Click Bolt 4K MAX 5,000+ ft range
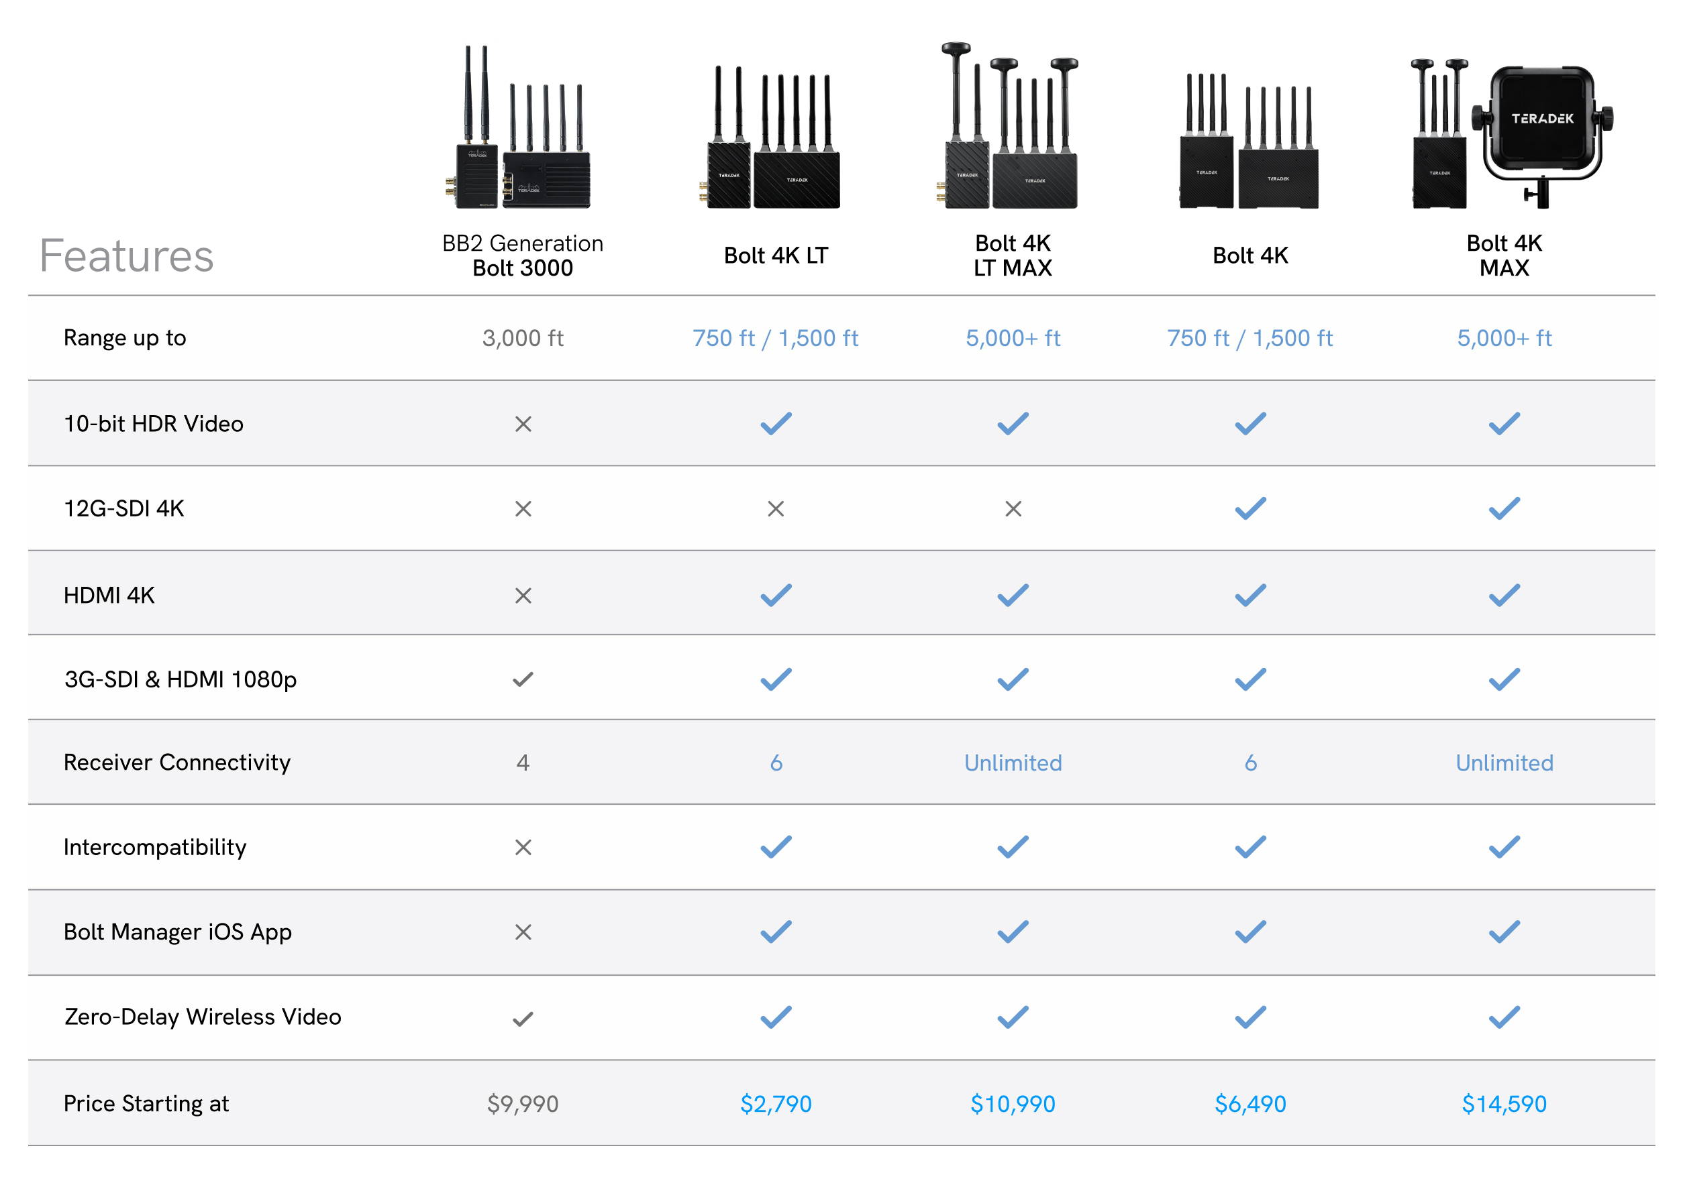Viewport: 1683px width, 1183px height. (1504, 339)
